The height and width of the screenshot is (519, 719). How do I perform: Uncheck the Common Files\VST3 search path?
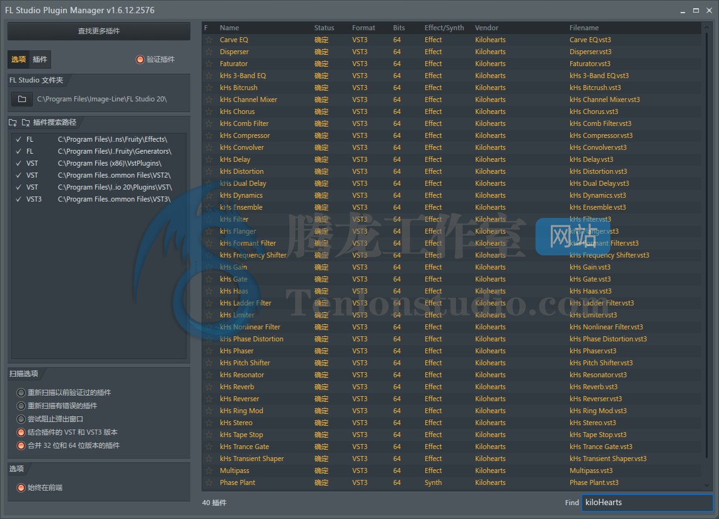[19, 200]
